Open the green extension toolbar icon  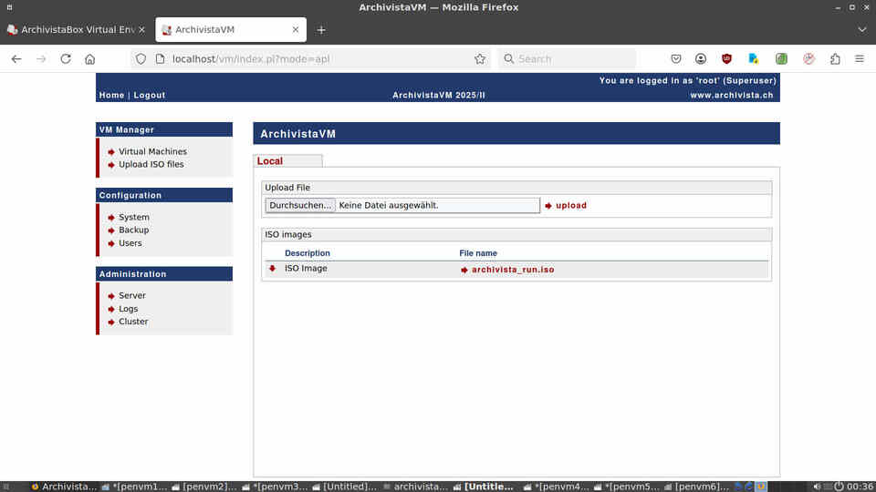[x=781, y=58]
